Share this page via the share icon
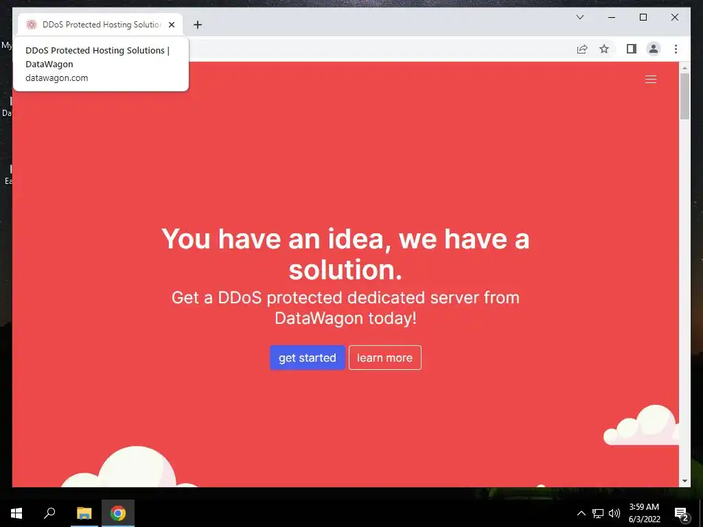Image resolution: width=703 pixels, height=527 pixels. tap(582, 49)
